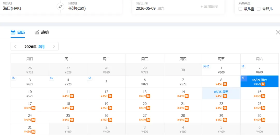
Task: Go to next month arrow
Action: coord(54,46)
